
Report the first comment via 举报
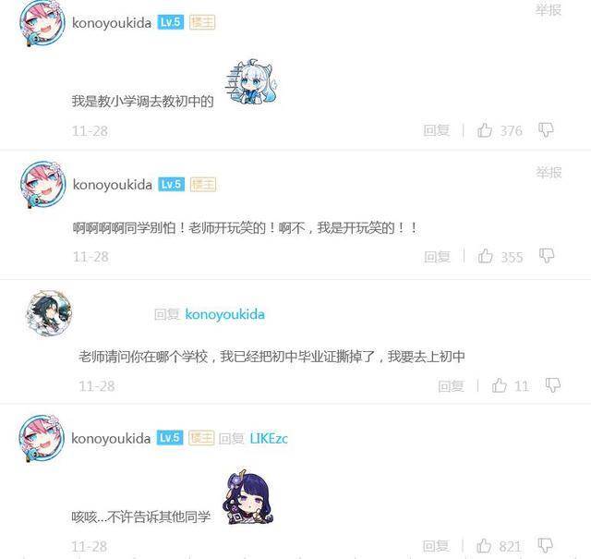point(549,10)
